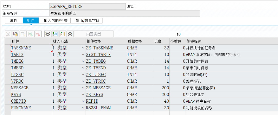Viewport: 278px width, 115px height.
Task: Click the ZSPARA_RETURN structure name field
Action: [x=88, y=7]
